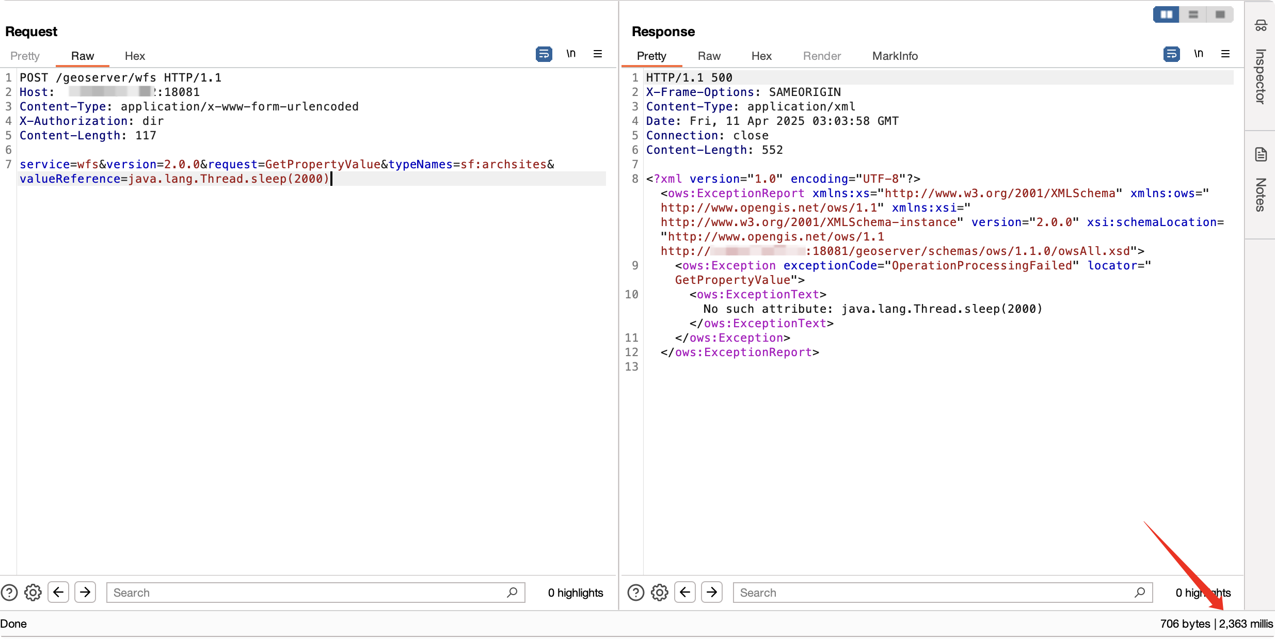Toggle show non-printable characters in Request pane

point(570,54)
